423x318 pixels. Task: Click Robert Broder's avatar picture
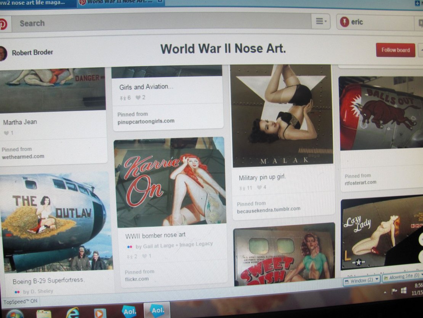pos(3,53)
